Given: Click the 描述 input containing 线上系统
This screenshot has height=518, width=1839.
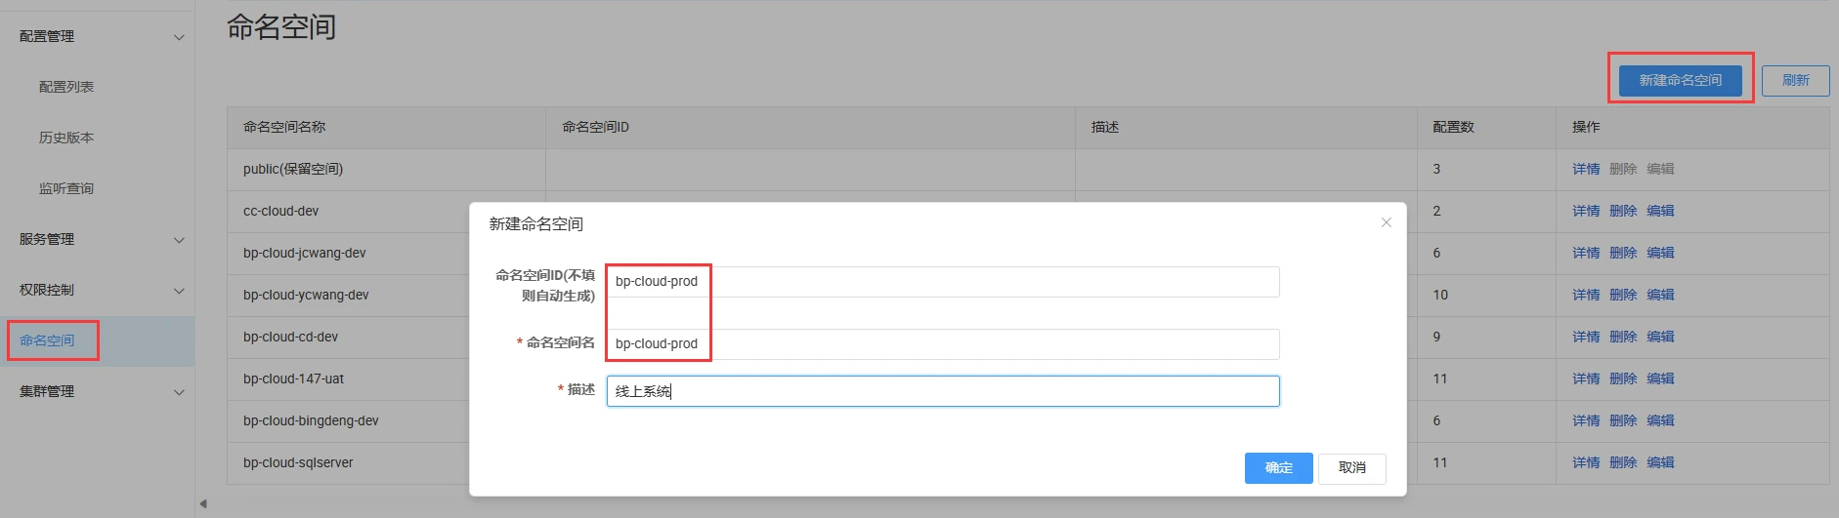Looking at the screenshot, I should [x=942, y=391].
